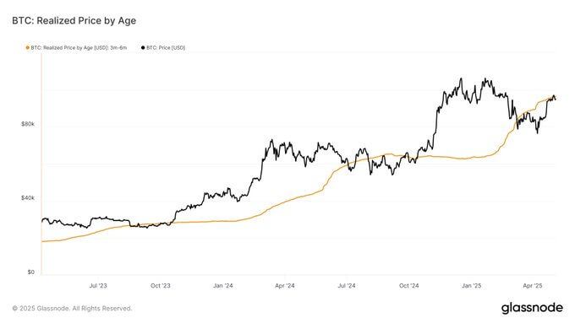Click the Glassnode copyright notice
This screenshot has height=323, width=575.
coord(72,309)
